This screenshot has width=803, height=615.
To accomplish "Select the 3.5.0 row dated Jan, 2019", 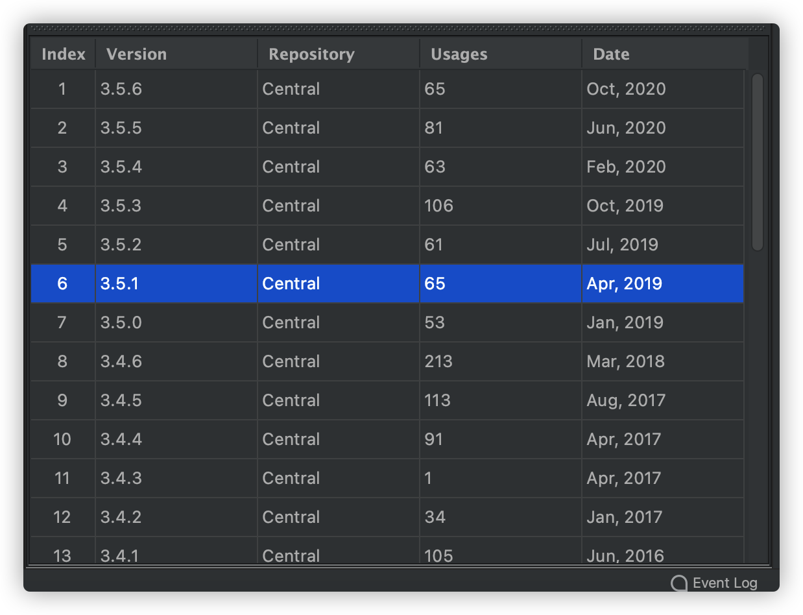I will click(x=387, y=322).
